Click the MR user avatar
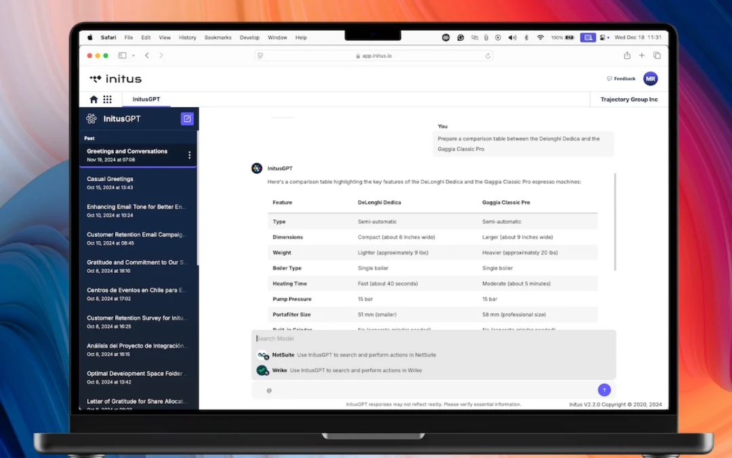 pos(650,79)
